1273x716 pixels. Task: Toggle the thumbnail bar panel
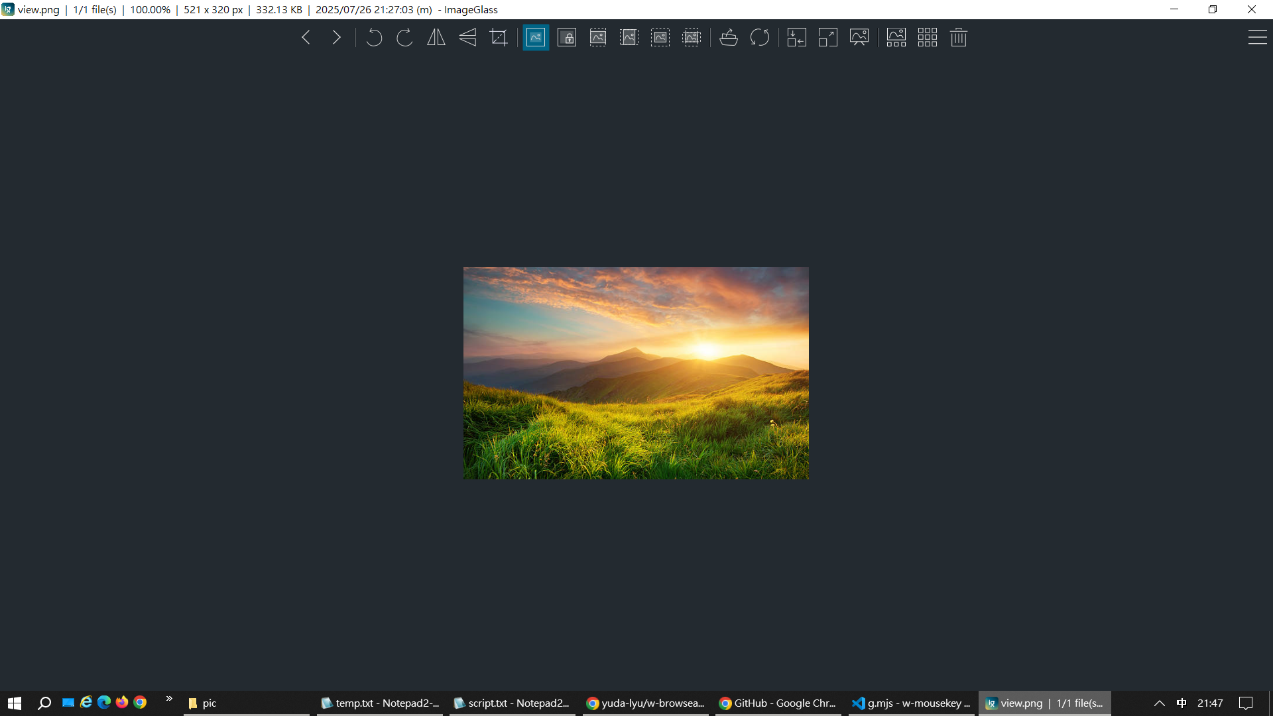[x=896, y=38]
